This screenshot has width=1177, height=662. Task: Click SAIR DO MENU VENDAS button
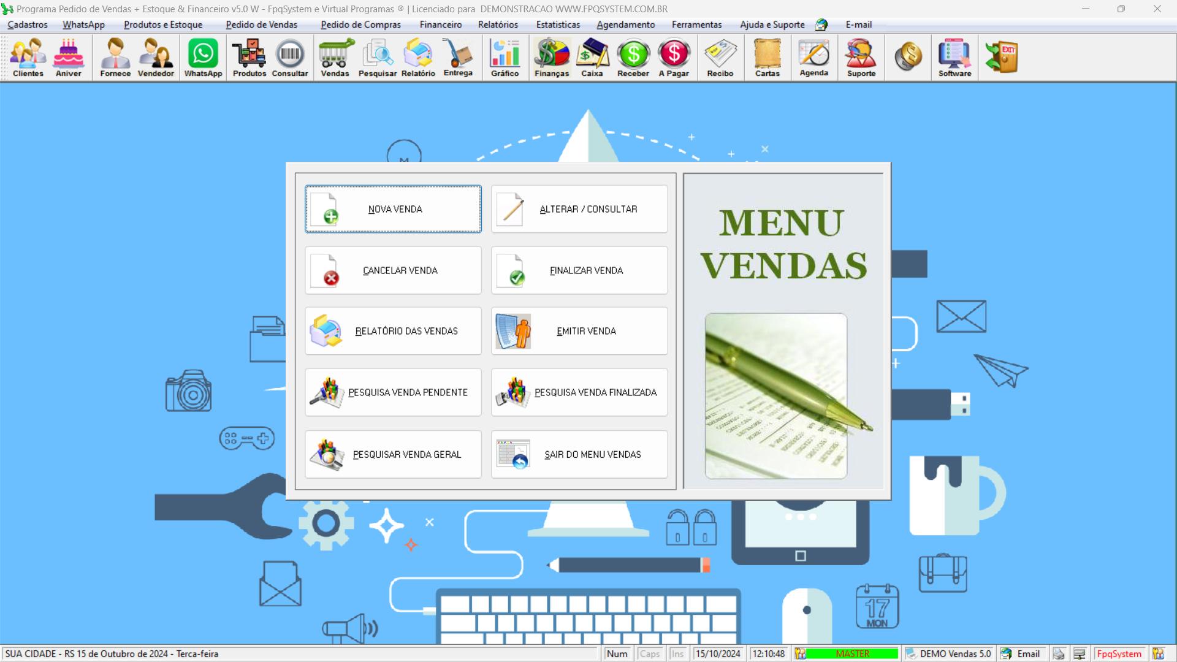579,454
